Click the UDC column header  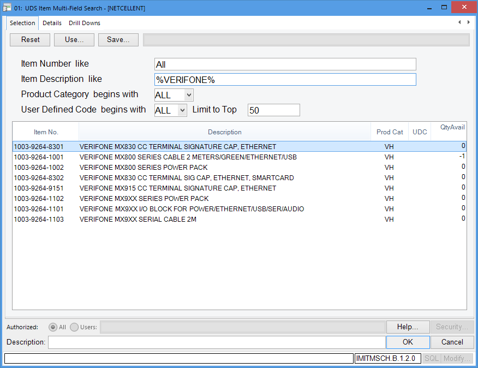click(420, 132)
